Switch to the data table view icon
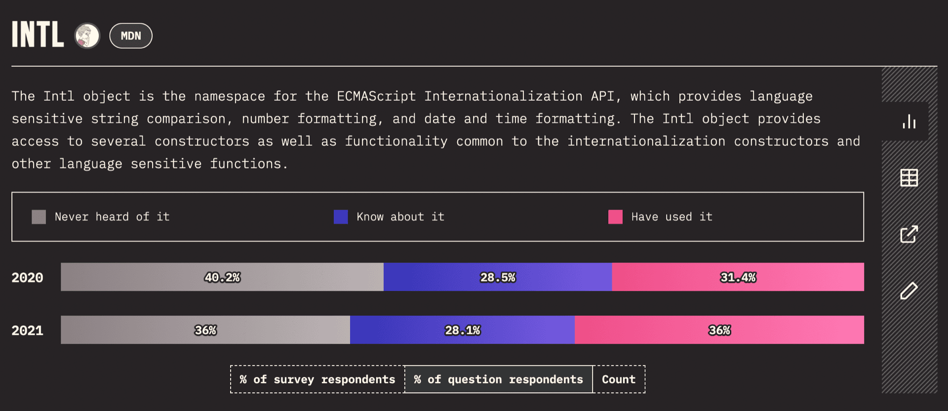The image size is (948, 411). tap(908, 178)
